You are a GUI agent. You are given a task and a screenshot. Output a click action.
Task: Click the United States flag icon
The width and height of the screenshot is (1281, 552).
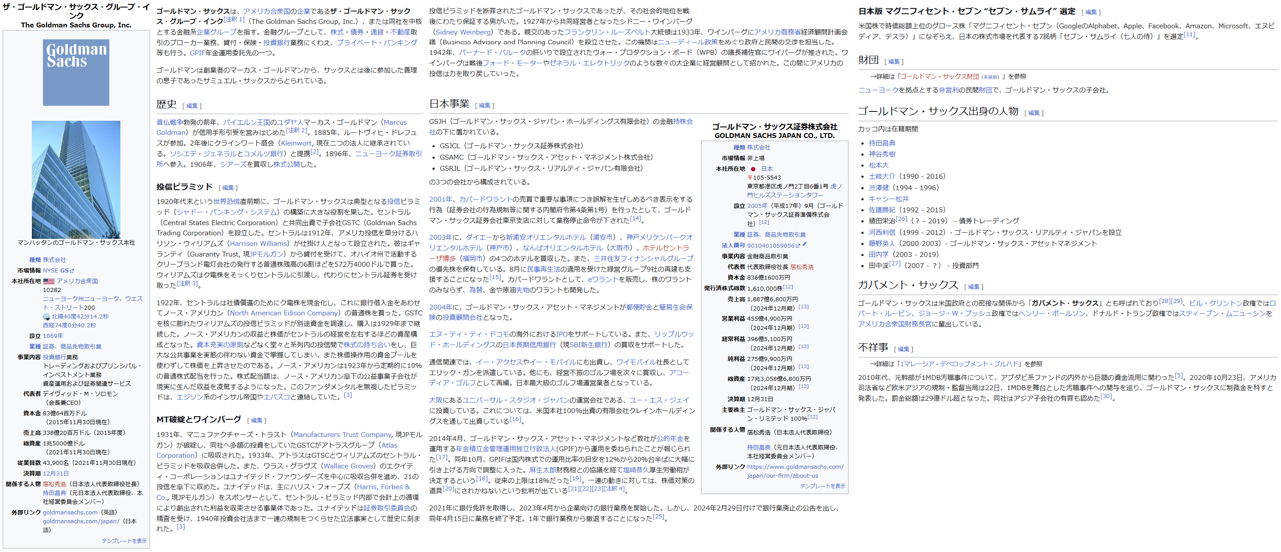48,281
